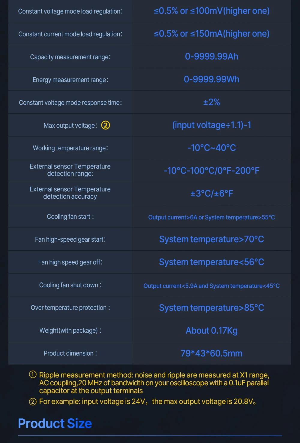Click the circled 1 ripple footnote icon
The height and width of the screenshot is (443, 300).
(x=32, y=374)
